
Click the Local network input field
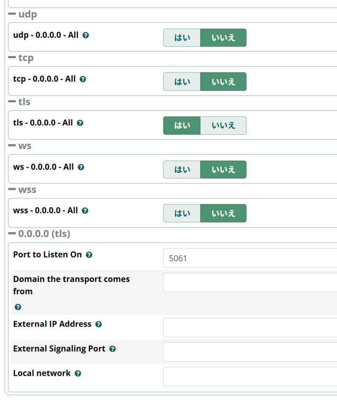click(x=250, y=377)
